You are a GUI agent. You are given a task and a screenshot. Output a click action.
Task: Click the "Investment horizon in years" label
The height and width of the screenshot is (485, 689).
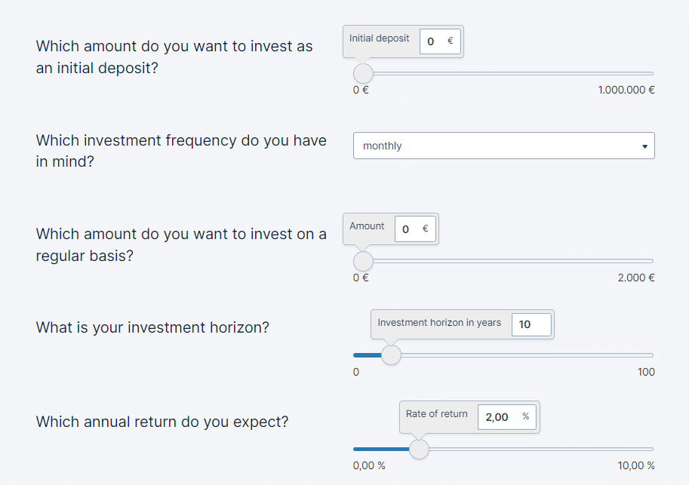439,323
